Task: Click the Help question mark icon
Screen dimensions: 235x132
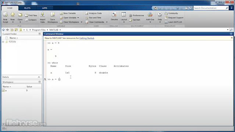Action: coord(160,14)
